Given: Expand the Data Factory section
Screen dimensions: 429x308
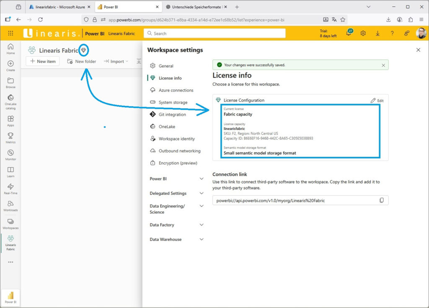Looking at the screenshot, I should pos(176,225).
